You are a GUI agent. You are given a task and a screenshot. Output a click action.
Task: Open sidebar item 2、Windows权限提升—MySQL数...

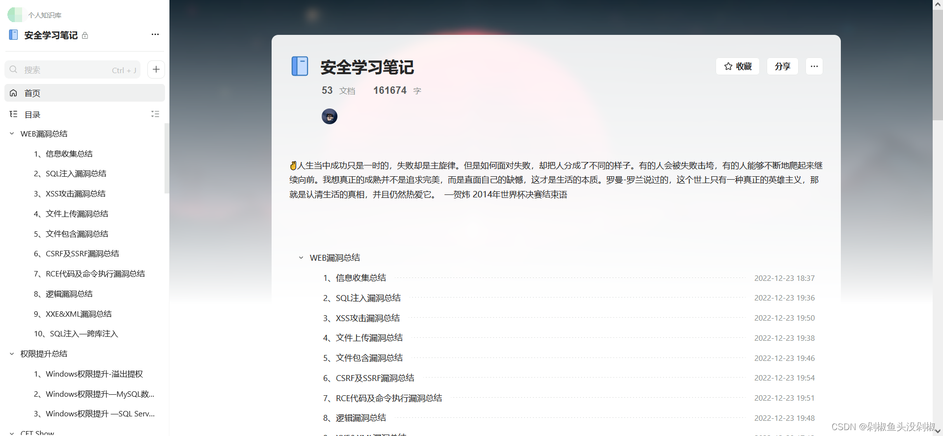point(94,394)
